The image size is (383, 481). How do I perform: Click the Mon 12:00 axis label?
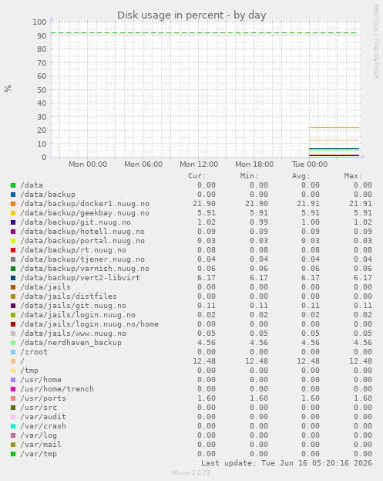[199, 164]
